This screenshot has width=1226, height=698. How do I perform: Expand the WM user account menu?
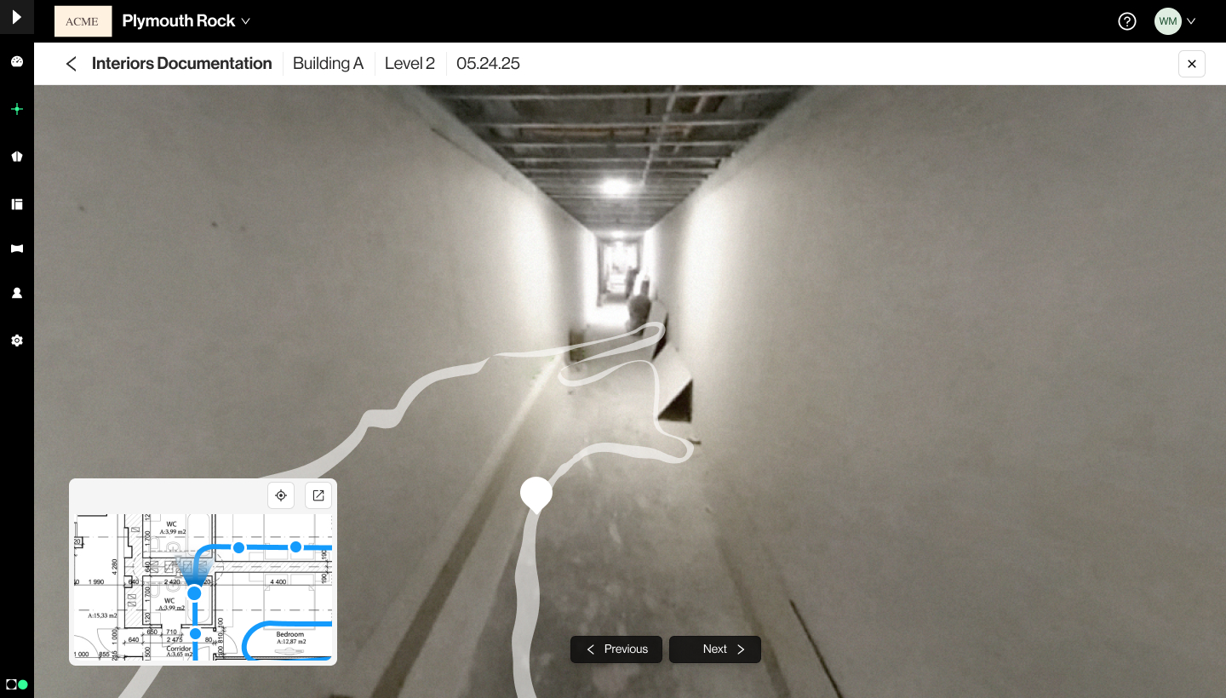[x=1176, y=21]
